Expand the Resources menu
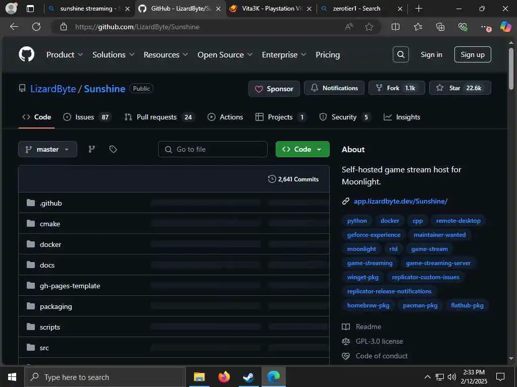517x387 pixels. tap(166, 54)
